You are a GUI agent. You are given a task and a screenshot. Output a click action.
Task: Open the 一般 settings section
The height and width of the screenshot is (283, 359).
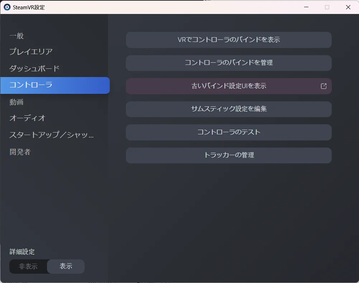click(x=17, y=36)
